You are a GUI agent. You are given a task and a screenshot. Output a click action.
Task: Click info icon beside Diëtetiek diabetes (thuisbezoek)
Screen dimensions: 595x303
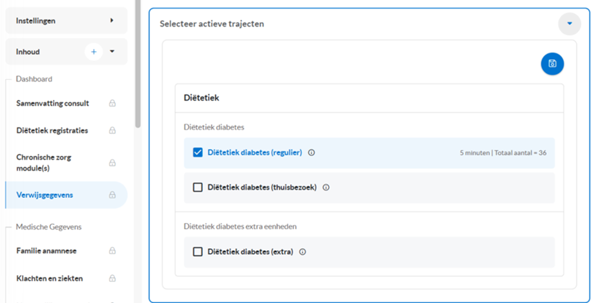pos(326,187)
